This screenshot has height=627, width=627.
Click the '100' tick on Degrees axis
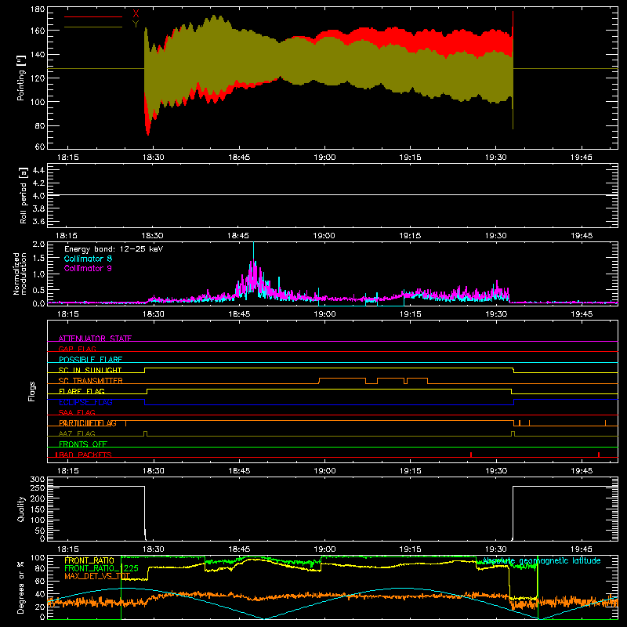(x=38, y=558)
